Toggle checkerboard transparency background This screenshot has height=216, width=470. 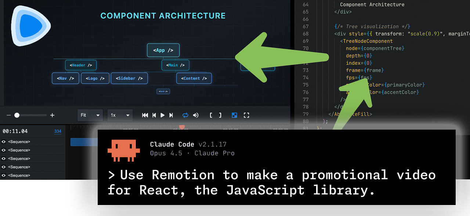pyautogui.click(x=234, y=115)
